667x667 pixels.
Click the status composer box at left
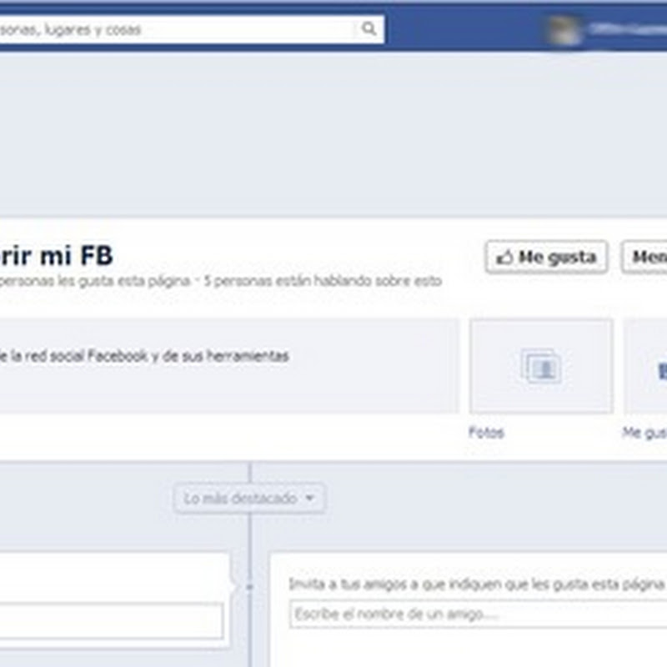pos(112,620)
